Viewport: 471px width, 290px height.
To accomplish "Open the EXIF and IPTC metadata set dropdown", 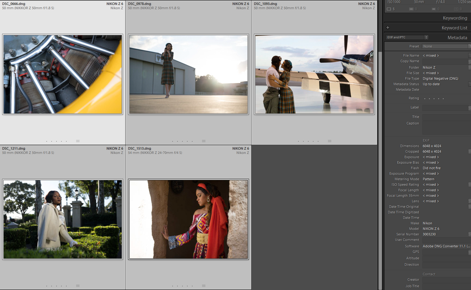I will click(407, 37).
